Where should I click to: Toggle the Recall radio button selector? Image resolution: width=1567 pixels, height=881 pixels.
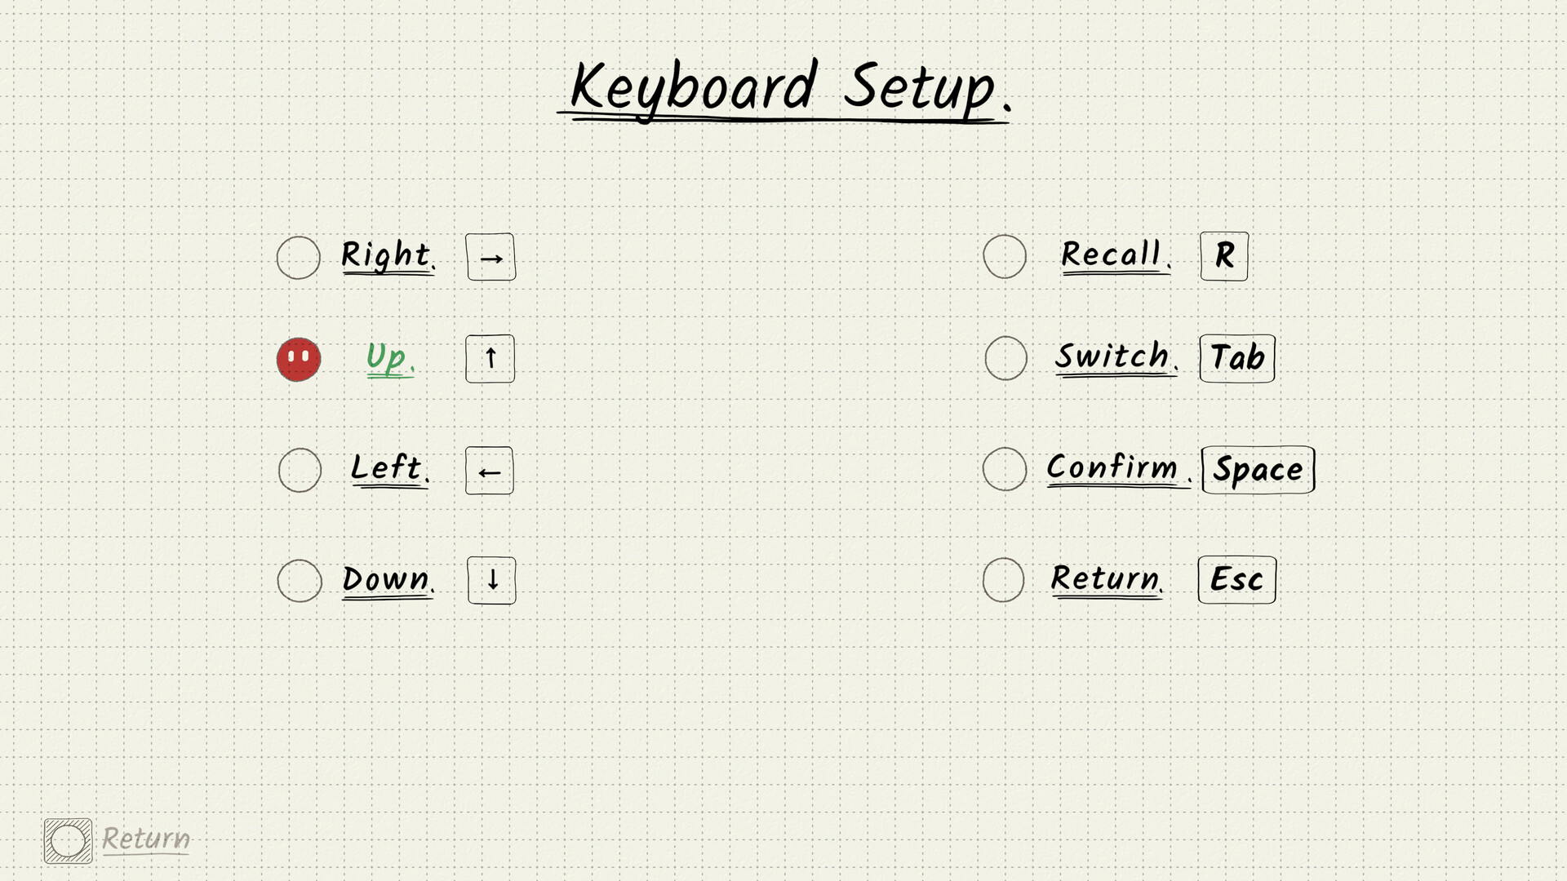(1003, 255)
